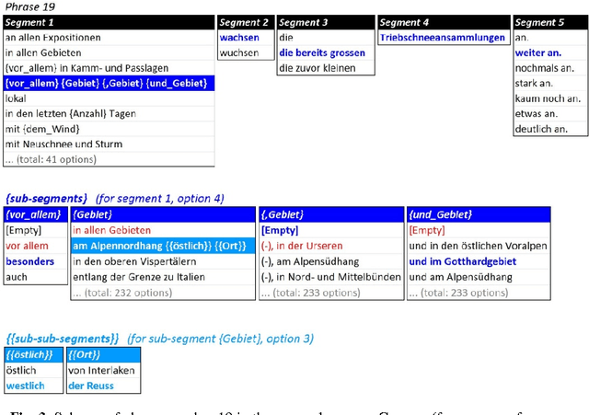Choose 'Triebschneeansammlungen' in Segment 4
The height and width of the screenshot is (415, 589).
tap(443, 38)
